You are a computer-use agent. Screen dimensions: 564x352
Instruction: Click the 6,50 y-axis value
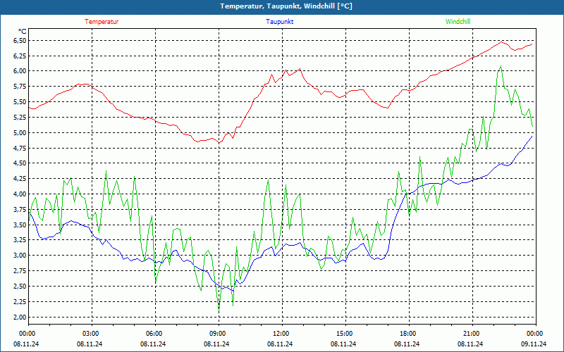pyautogui.click(x=20, y=41)
